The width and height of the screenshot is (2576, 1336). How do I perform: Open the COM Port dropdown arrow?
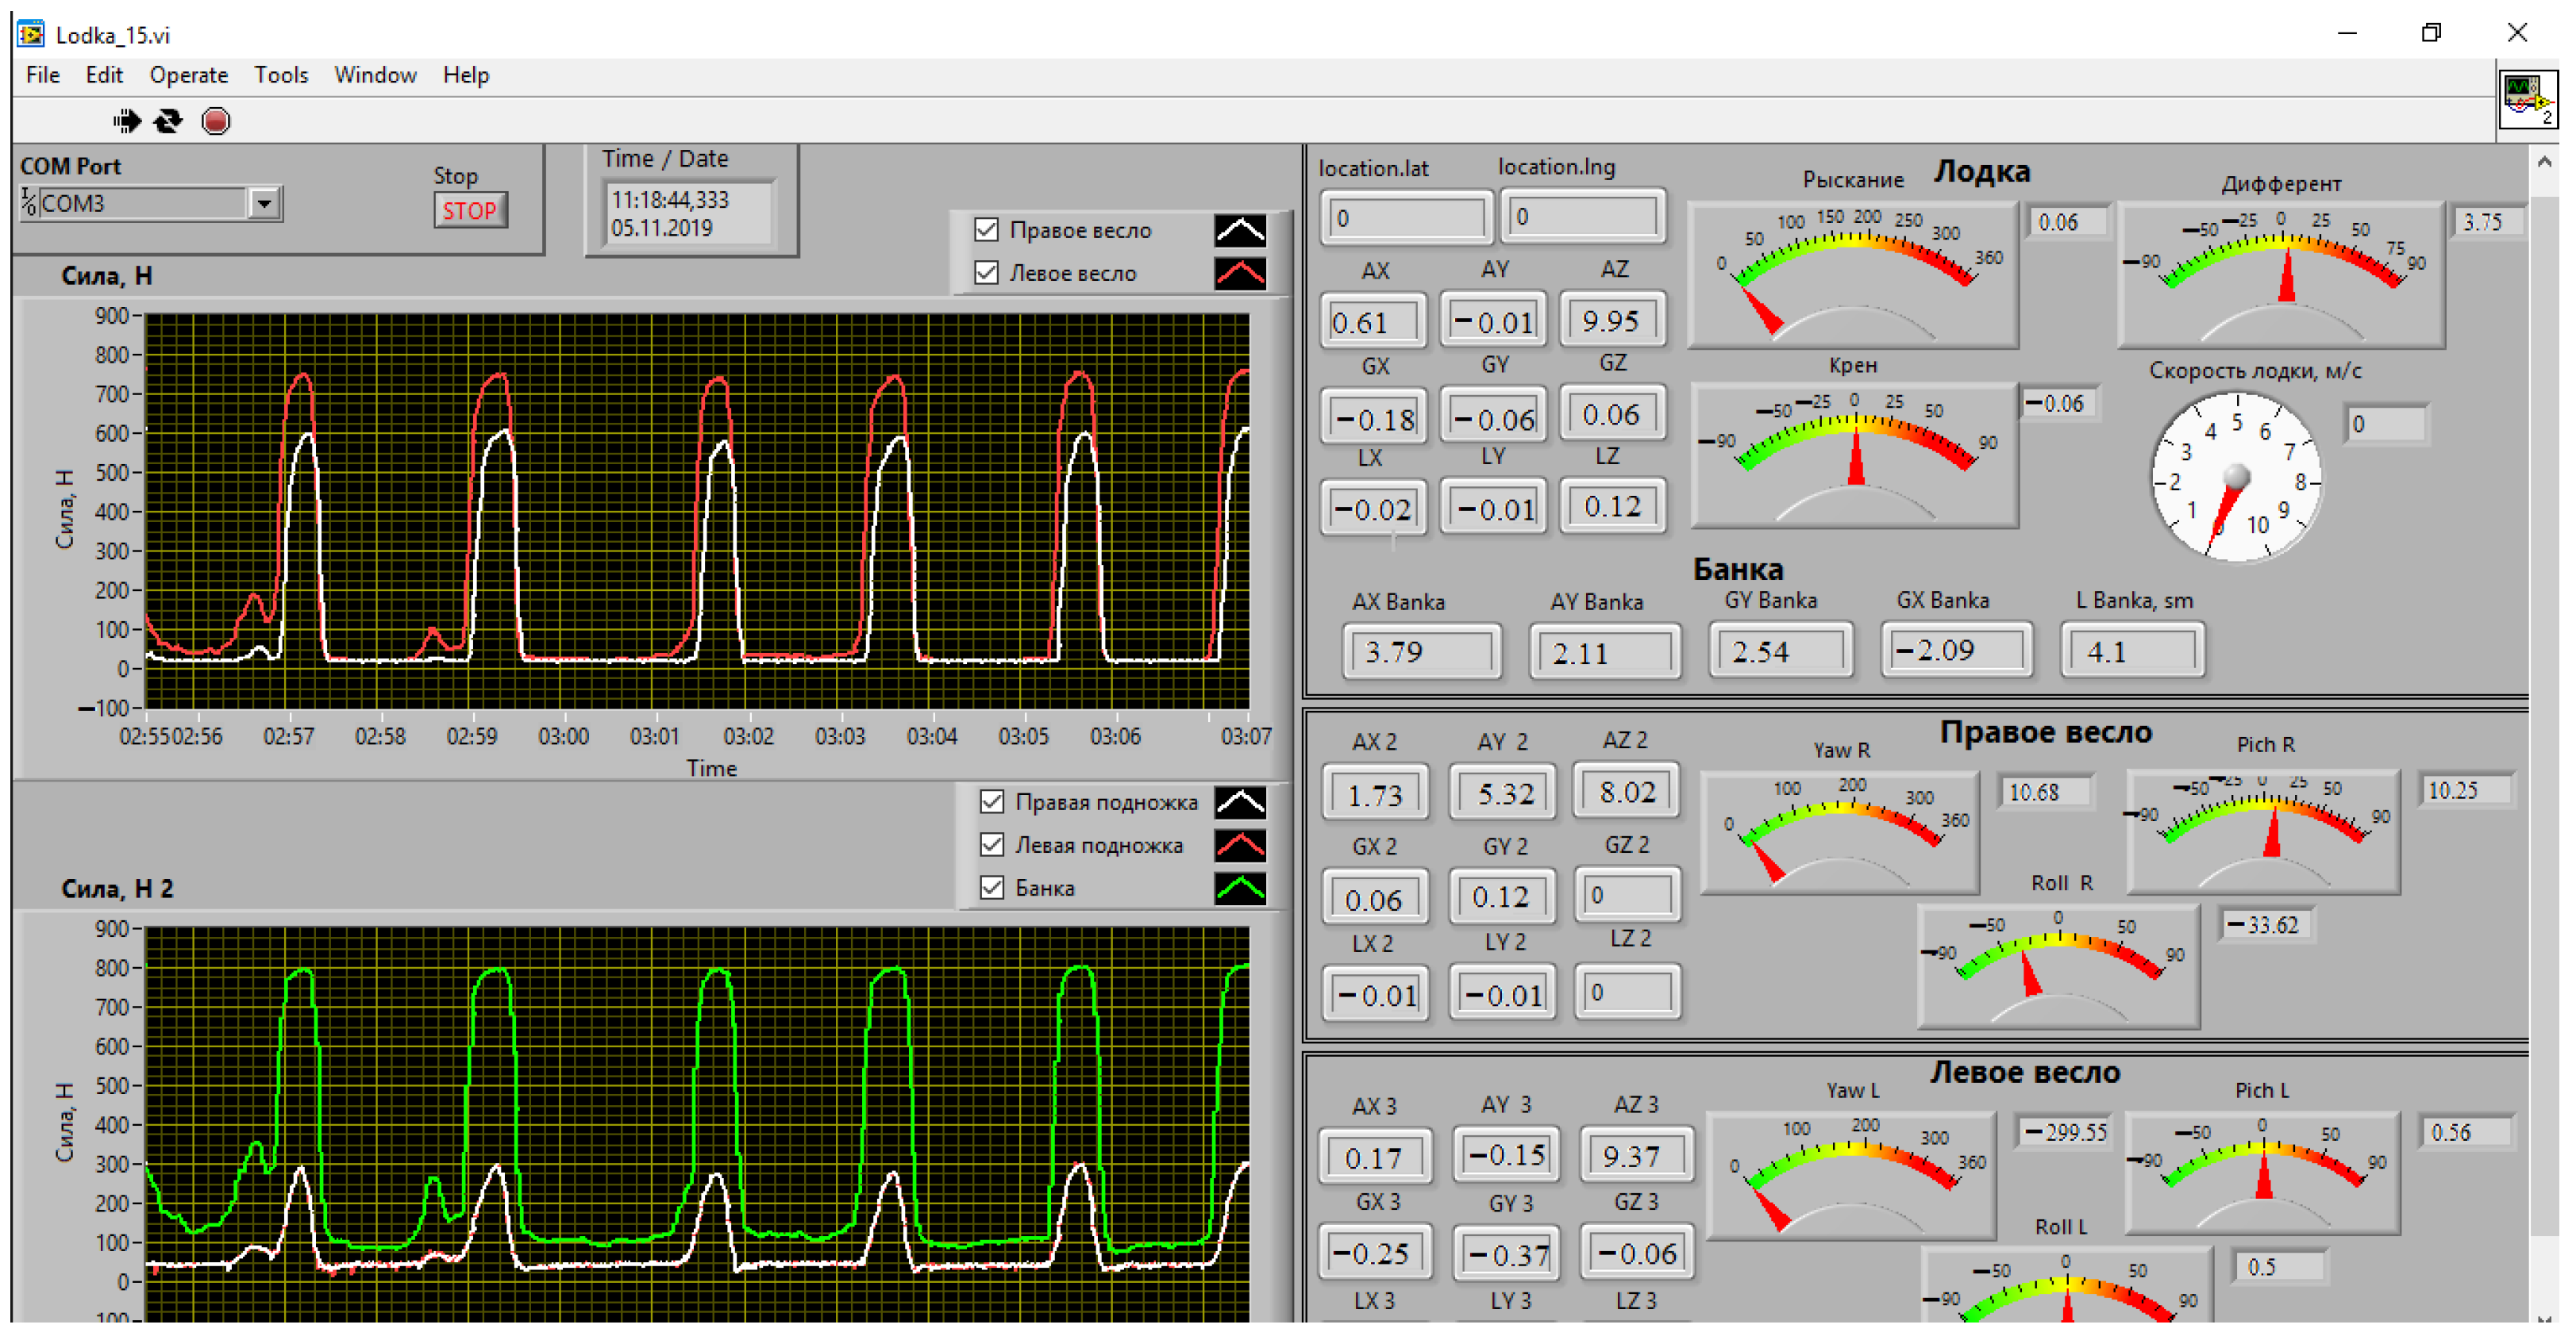(264, 204)
